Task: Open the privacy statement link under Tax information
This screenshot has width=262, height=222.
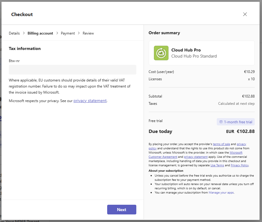Action: (90, 101)
